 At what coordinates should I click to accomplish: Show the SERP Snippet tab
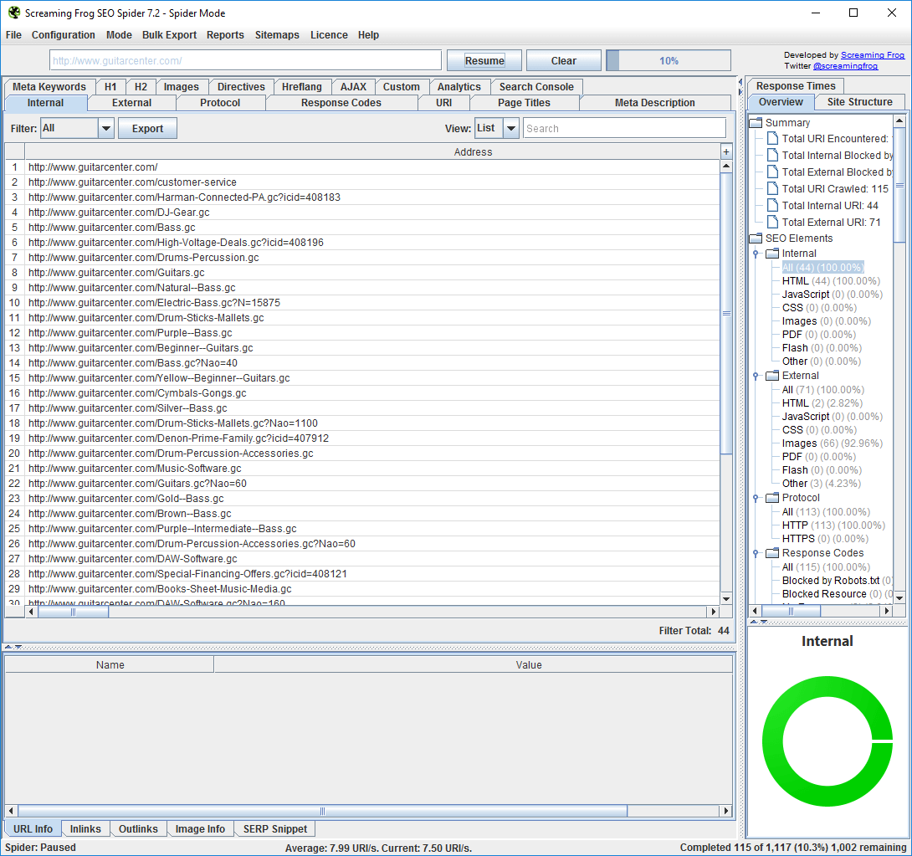coord(275,829)
